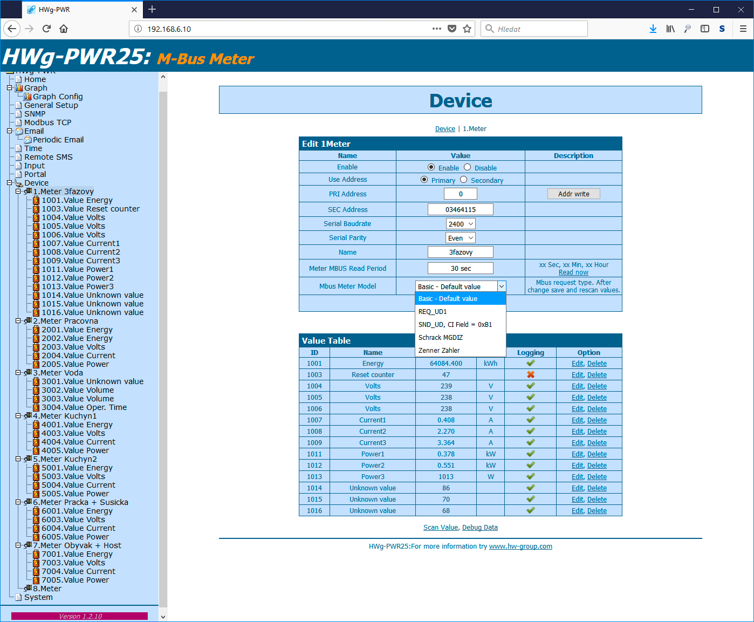Open Modbus TCP in navigation tree
Image resolution: width=754 pixels, height=622 pixels.
tap(47, 122)
